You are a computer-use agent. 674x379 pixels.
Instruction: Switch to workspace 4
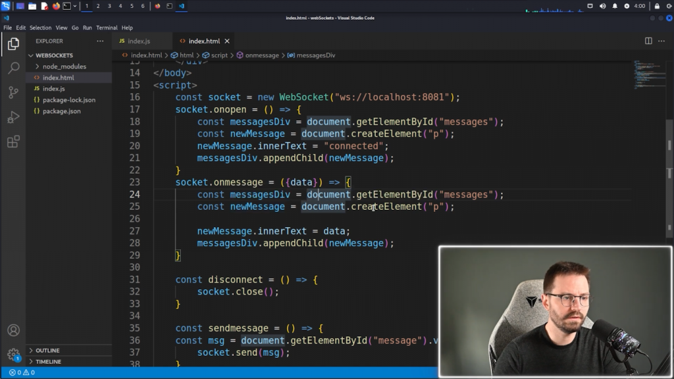click(x=120, y=6)
